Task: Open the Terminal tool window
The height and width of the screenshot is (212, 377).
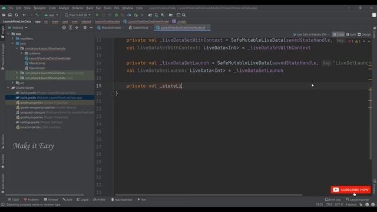Action: coord(51,200)
